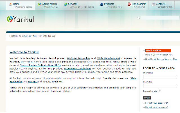Image resolution: width=180 pixels, height=113 pixels.
Task: Focus the Username input field
Action: point(160,77)
